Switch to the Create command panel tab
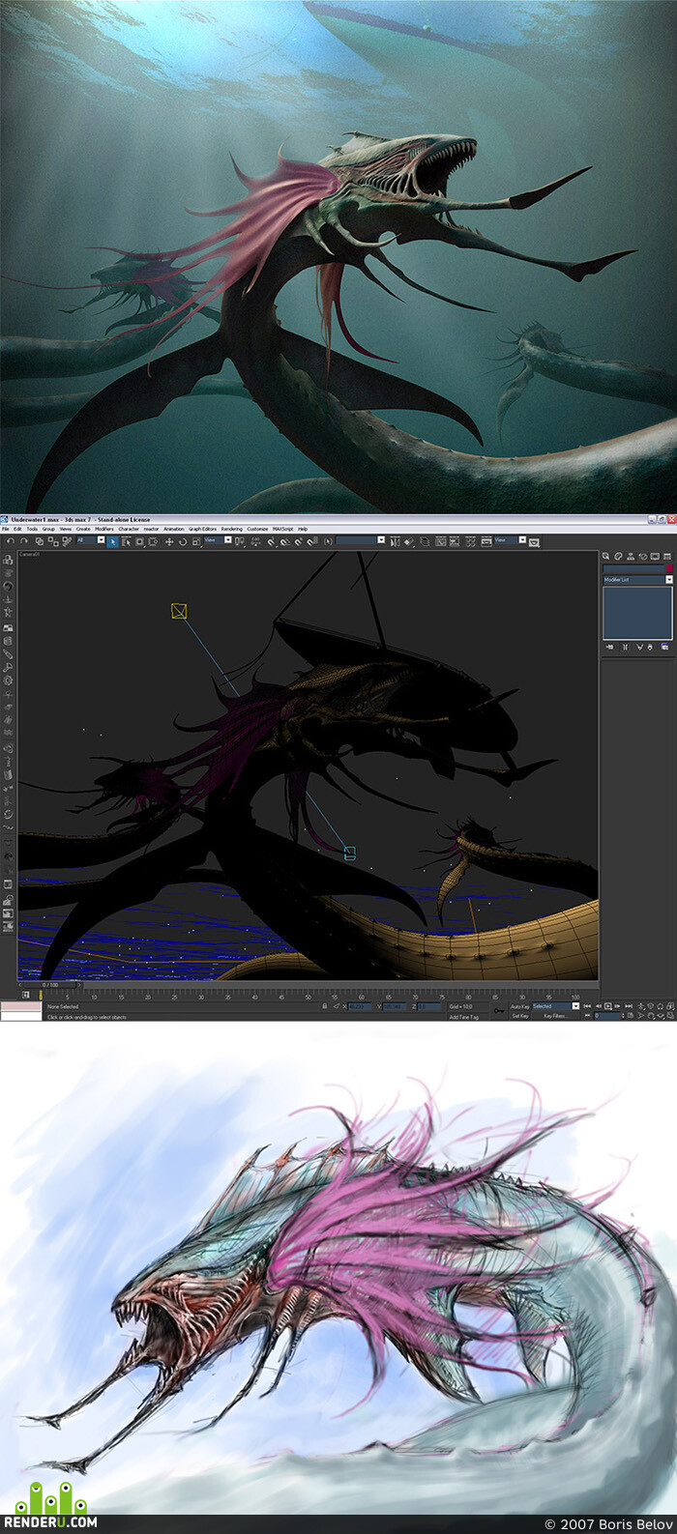 (x=605, y=556)
